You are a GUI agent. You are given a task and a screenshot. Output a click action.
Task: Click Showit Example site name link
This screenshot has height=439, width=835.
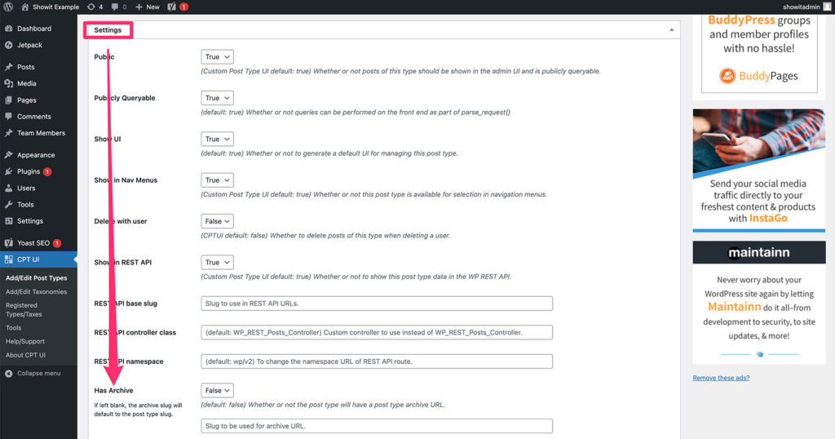(55, 7)
